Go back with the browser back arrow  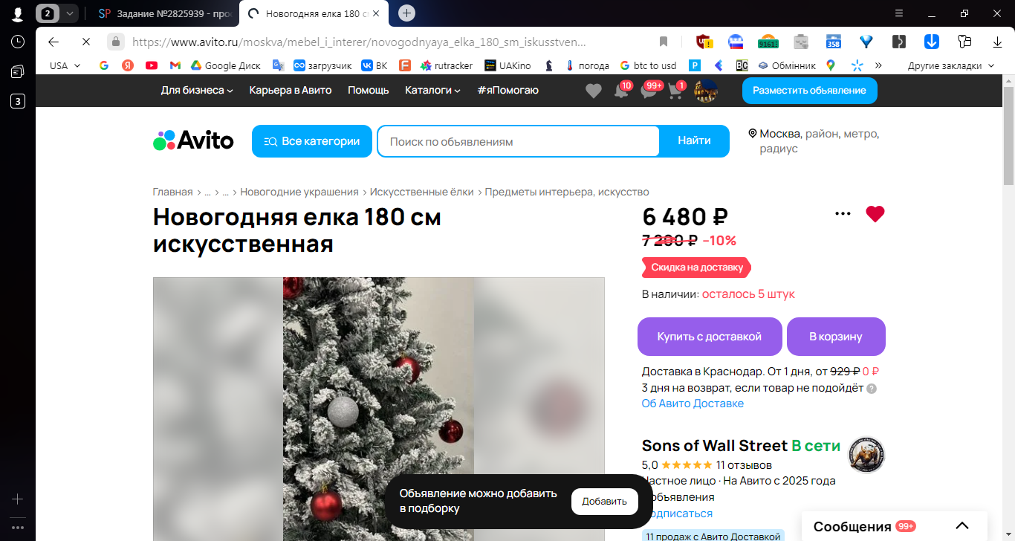coord(53,42)
